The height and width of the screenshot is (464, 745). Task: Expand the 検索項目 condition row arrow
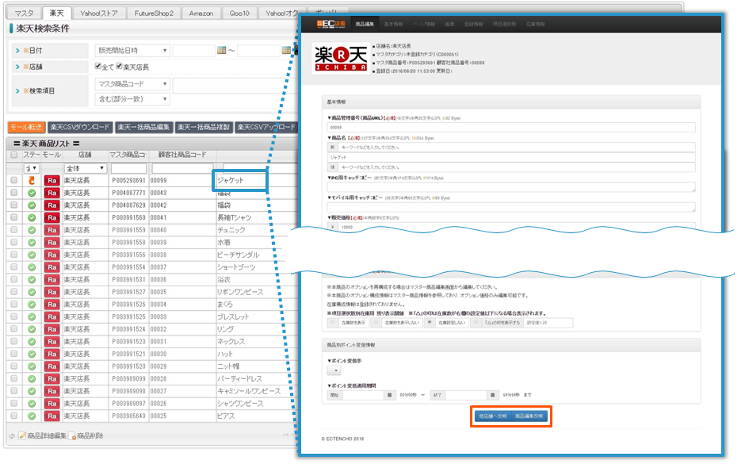pos(17,90)
